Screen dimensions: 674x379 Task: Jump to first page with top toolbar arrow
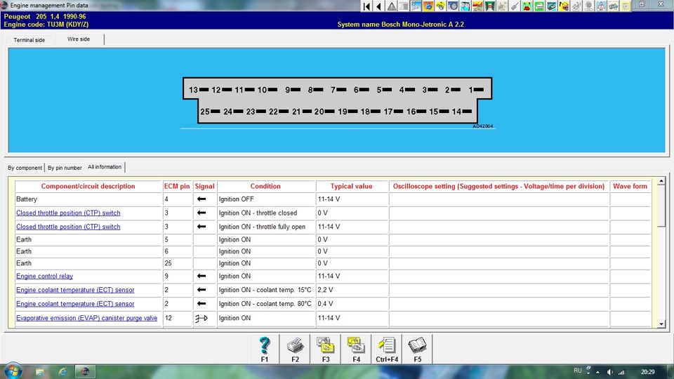(366, 6)
